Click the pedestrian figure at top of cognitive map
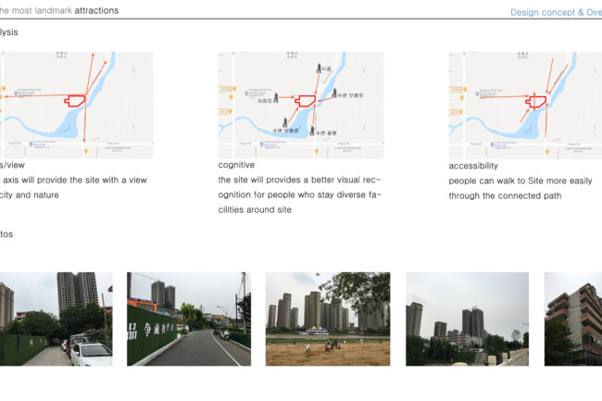Viewport: 602px width, 401px height. (319, 69)
